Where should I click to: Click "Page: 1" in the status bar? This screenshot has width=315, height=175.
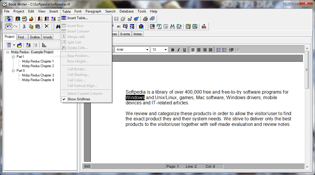(173, 166)
